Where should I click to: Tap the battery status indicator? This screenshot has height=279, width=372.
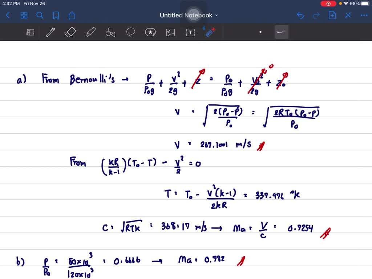coord(365,4)
